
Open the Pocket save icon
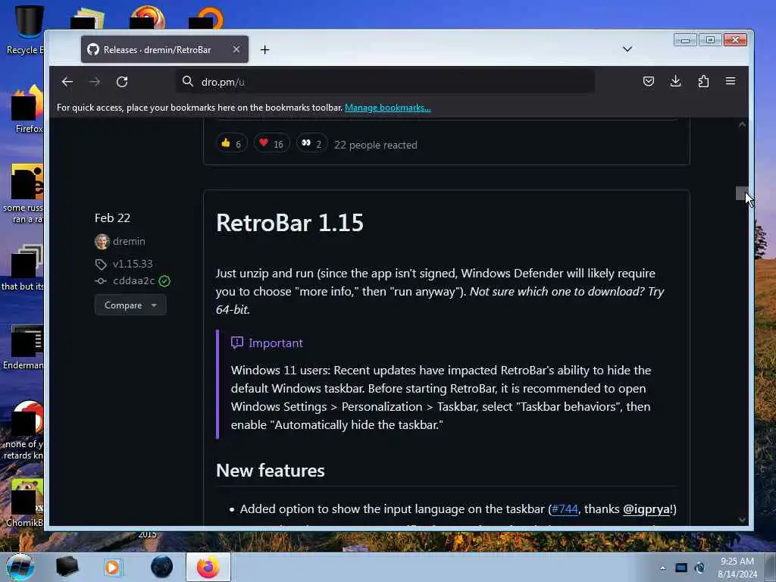point(649,81)
